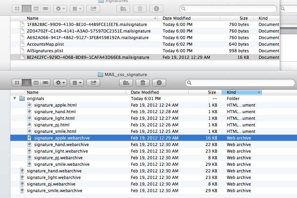Focus the Signatures window search field
Screen dimensions: 297x198
pos(228,9)
